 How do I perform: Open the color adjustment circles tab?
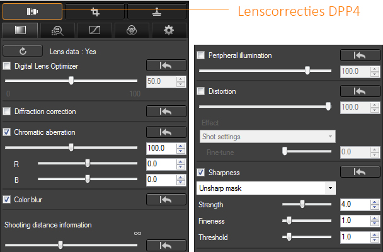(x=132, y=30)
